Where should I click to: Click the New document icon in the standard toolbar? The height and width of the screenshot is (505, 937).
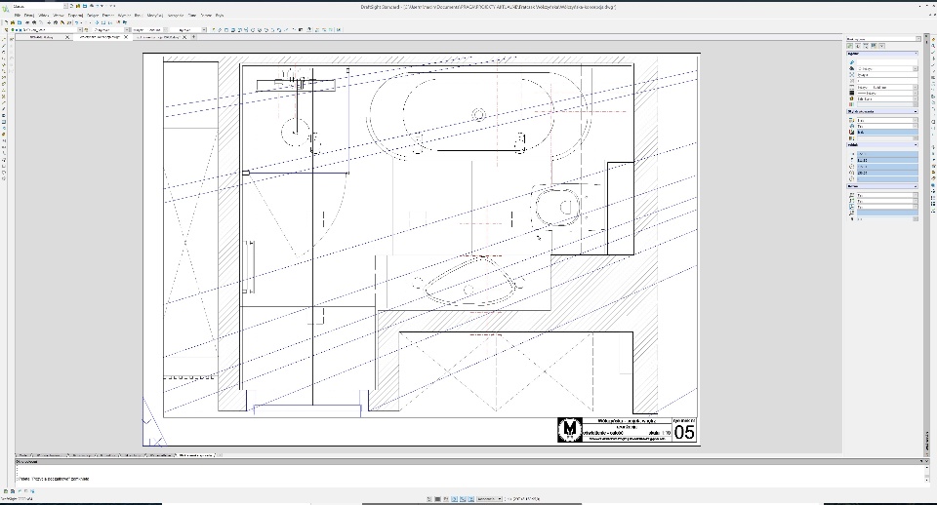pyautogui.click(x=6, y=22)
